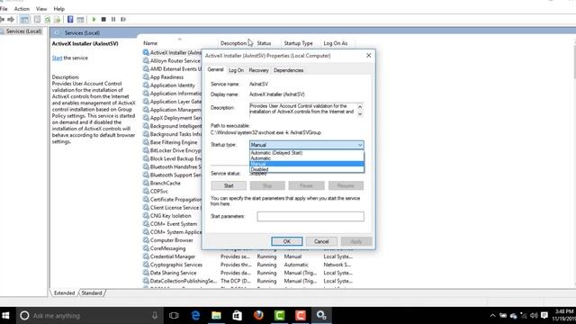
Task: Select Services (Local) in the left tree
Action: [23, 31]
